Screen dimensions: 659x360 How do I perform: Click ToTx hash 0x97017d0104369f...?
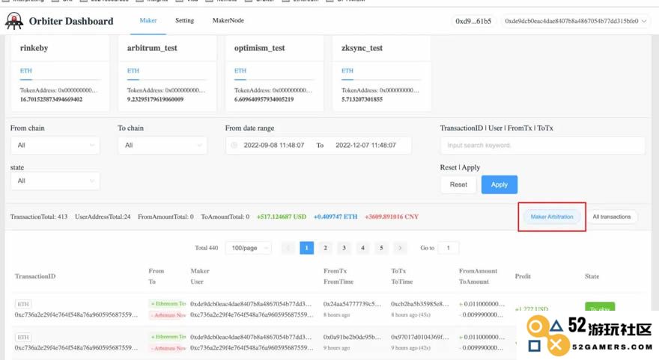(420, 337)
